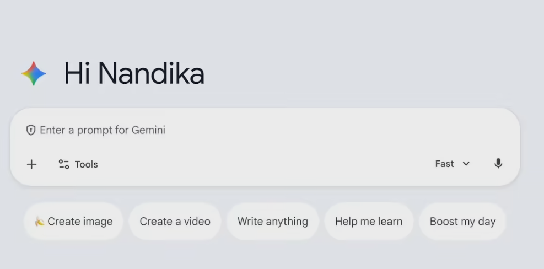Click the banana icon on Create image
Image resolution: width=544 pixels, height=269 pixels.
[40, 222]
